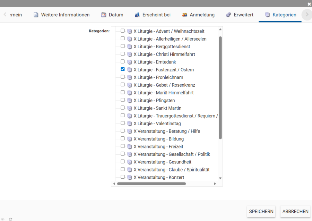
Task: Click the Anmeldung people icon
Action: click(185, 15)
